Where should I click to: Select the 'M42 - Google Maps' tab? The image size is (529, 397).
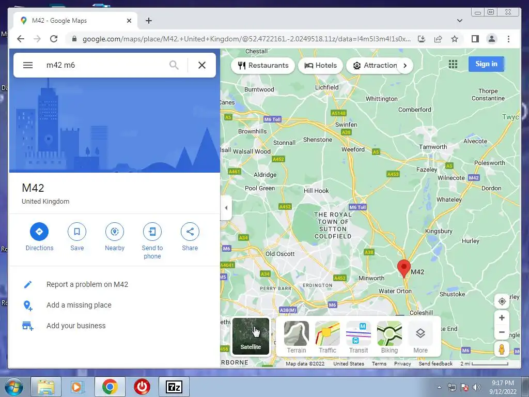click(75, 21)
